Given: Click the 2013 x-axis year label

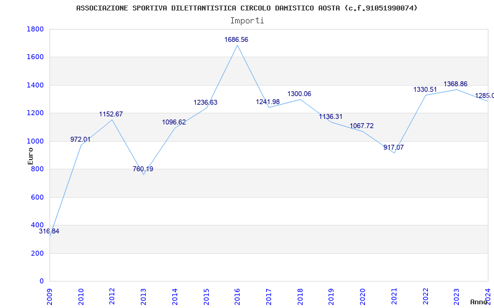Looking at the screenshot, I should 144,296.
